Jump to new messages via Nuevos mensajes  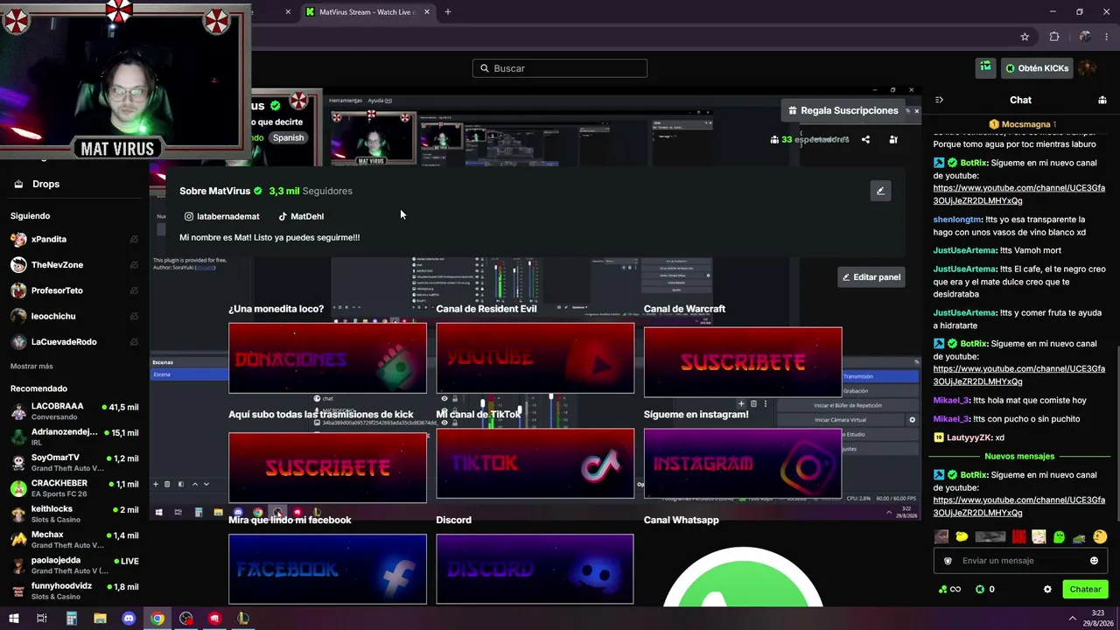(x=1019, y=456)
